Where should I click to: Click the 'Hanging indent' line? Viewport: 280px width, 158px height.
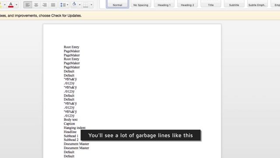(75, 128)
